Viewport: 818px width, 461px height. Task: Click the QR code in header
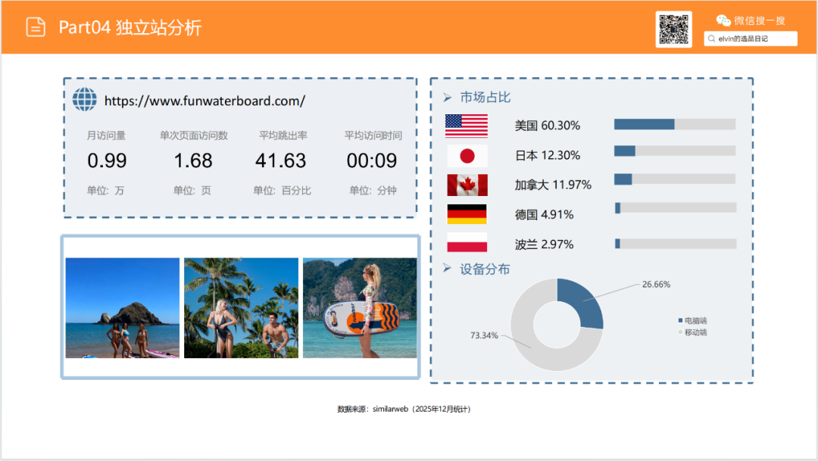(x=673, y=29)
